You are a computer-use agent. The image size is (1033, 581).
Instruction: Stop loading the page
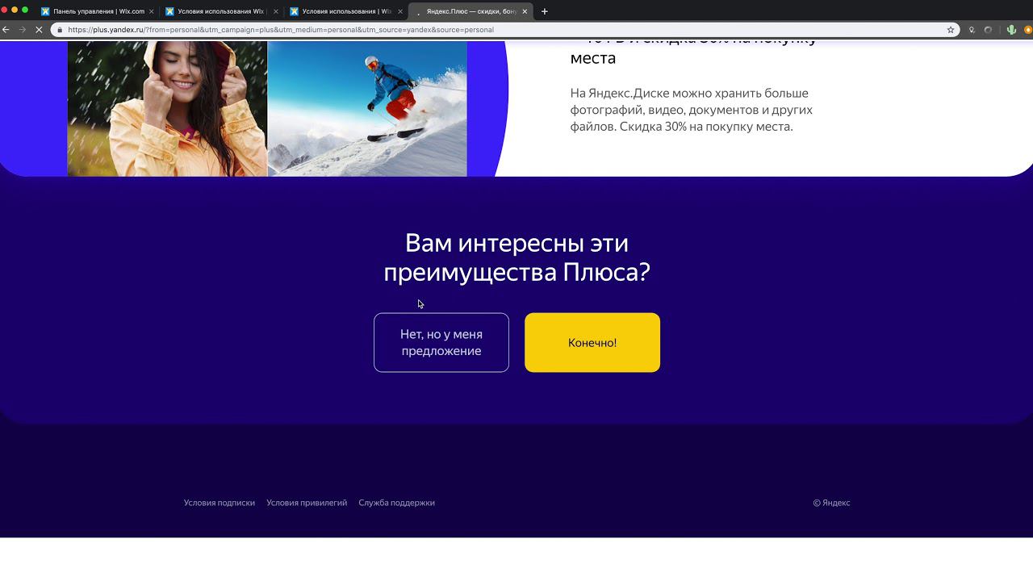(x=38, y=30)
